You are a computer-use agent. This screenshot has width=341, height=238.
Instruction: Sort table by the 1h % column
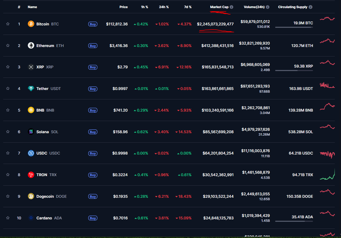click(145, 7)
